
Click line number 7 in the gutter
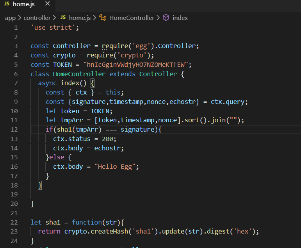click(16, 83)
